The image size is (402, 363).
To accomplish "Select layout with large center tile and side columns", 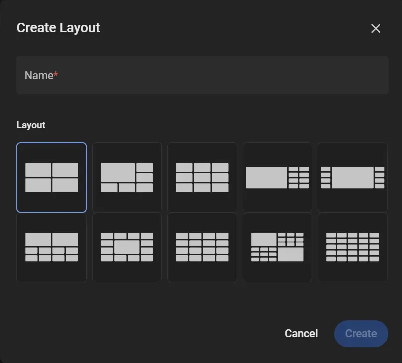I will click(353, 177).
